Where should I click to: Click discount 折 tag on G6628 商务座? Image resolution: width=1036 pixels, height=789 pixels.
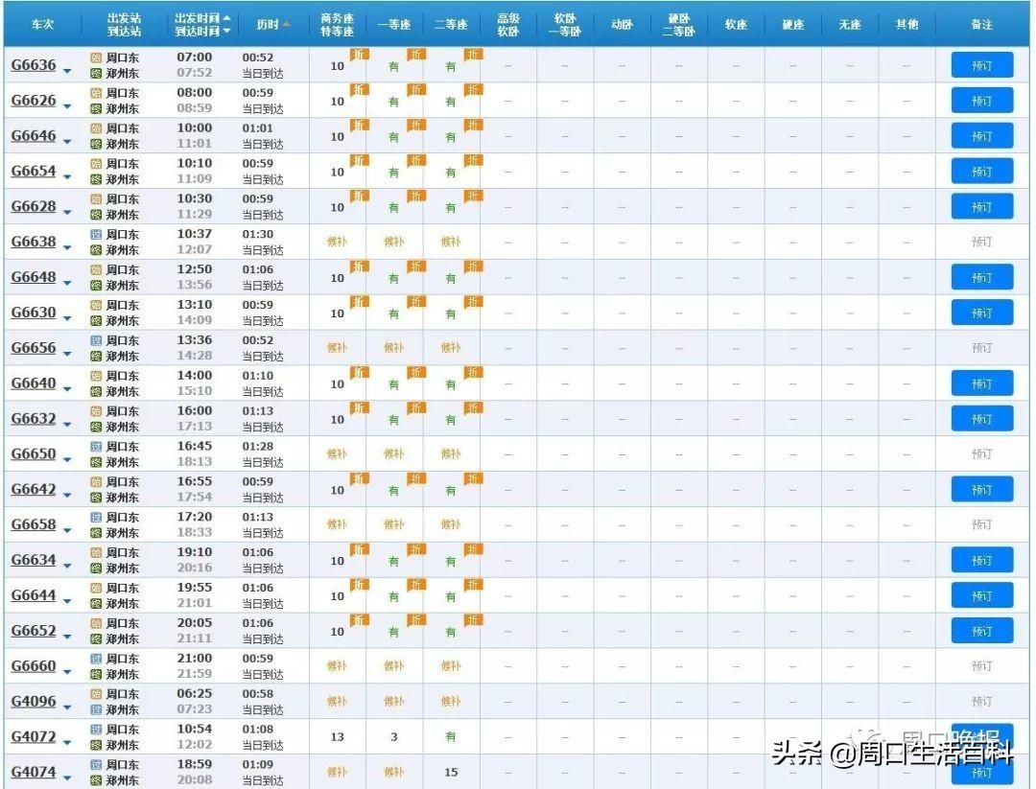pos(360,197)
